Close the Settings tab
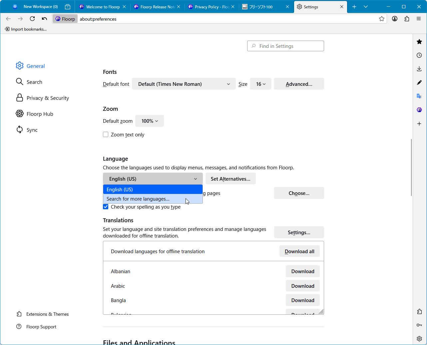This screenshot has width=427, height=345. coord(342,7)
